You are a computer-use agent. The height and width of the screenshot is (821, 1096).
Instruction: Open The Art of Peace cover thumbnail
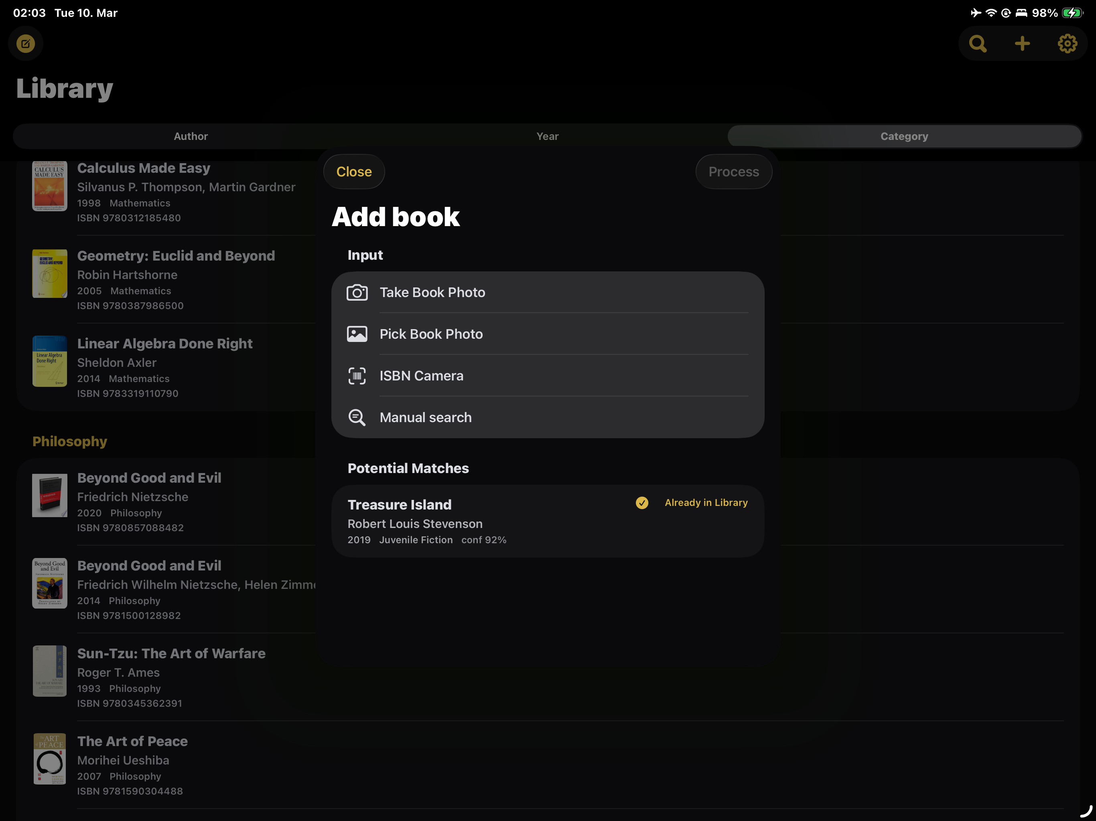(x=50, y=758)
